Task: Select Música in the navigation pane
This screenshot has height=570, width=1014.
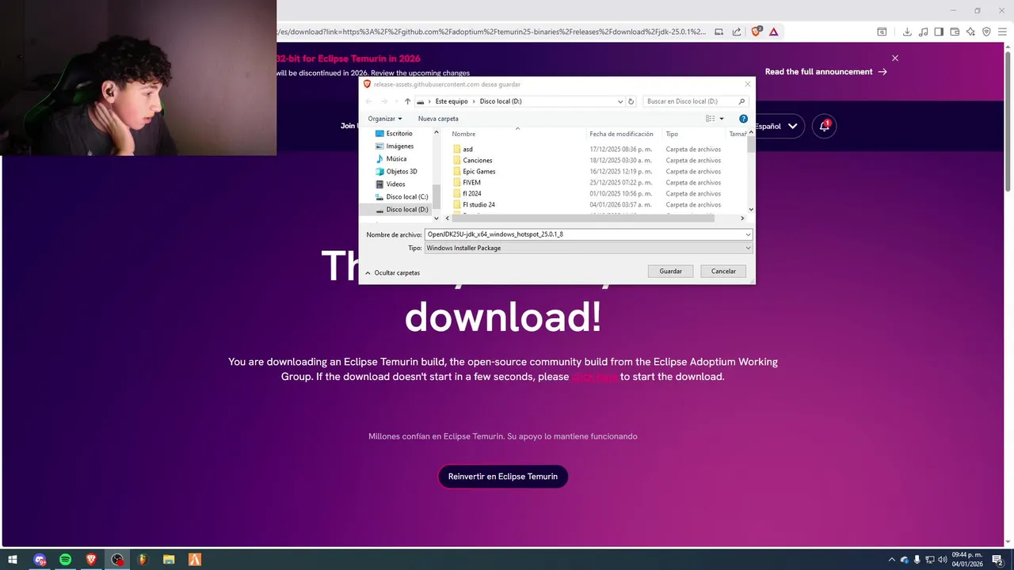Action: click(396, 159)
